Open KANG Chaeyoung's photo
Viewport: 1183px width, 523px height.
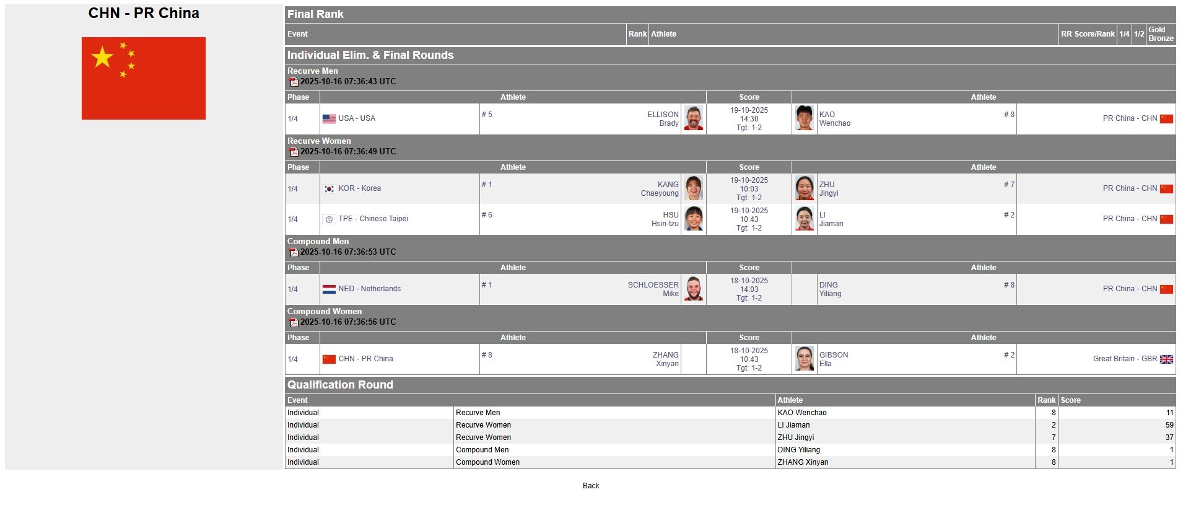[x=694, y=188]
